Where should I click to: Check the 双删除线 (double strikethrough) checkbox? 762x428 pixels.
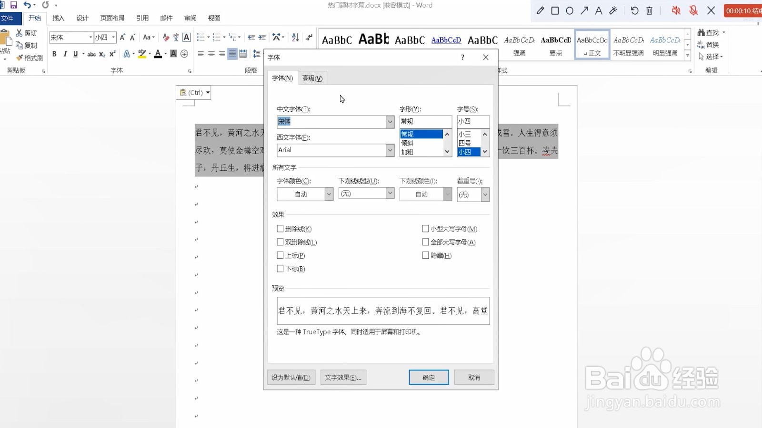[280, 242]
